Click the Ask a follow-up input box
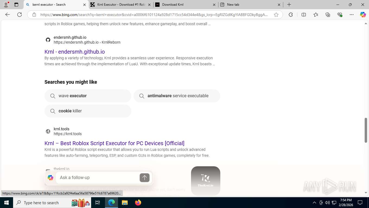Image resolution: width=369 pixels, height=208 pixels. pos(98,177)
